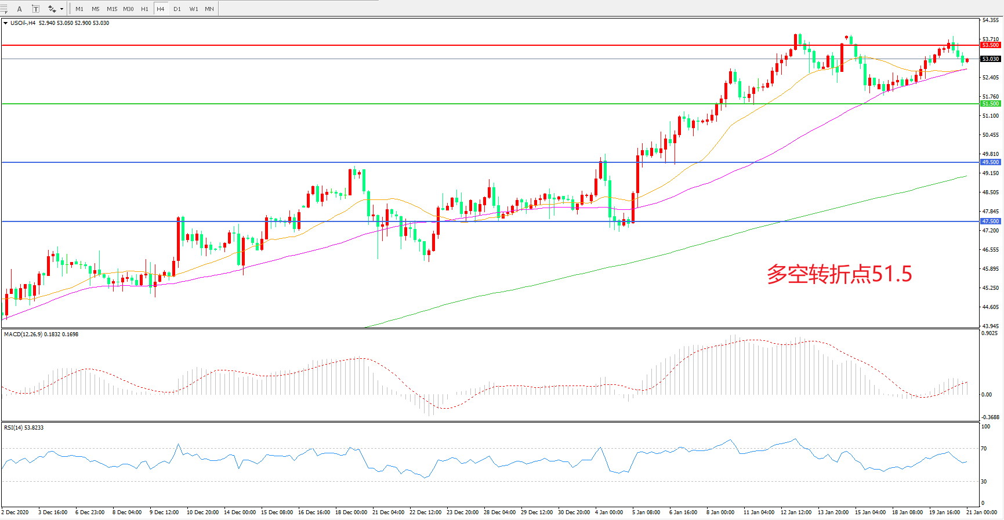Image resolution: width=1004 pixels, height=520 pixels.
Task: Click the red 53.500 price level label
Action: (990, 45)
